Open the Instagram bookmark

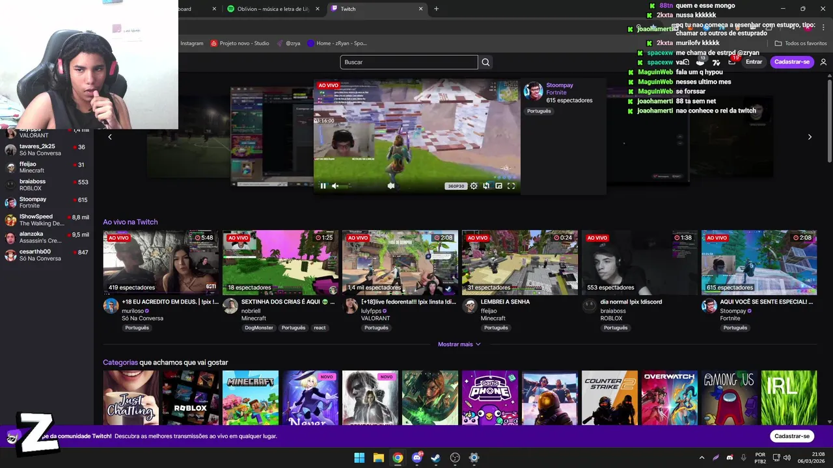pos(191,44)
